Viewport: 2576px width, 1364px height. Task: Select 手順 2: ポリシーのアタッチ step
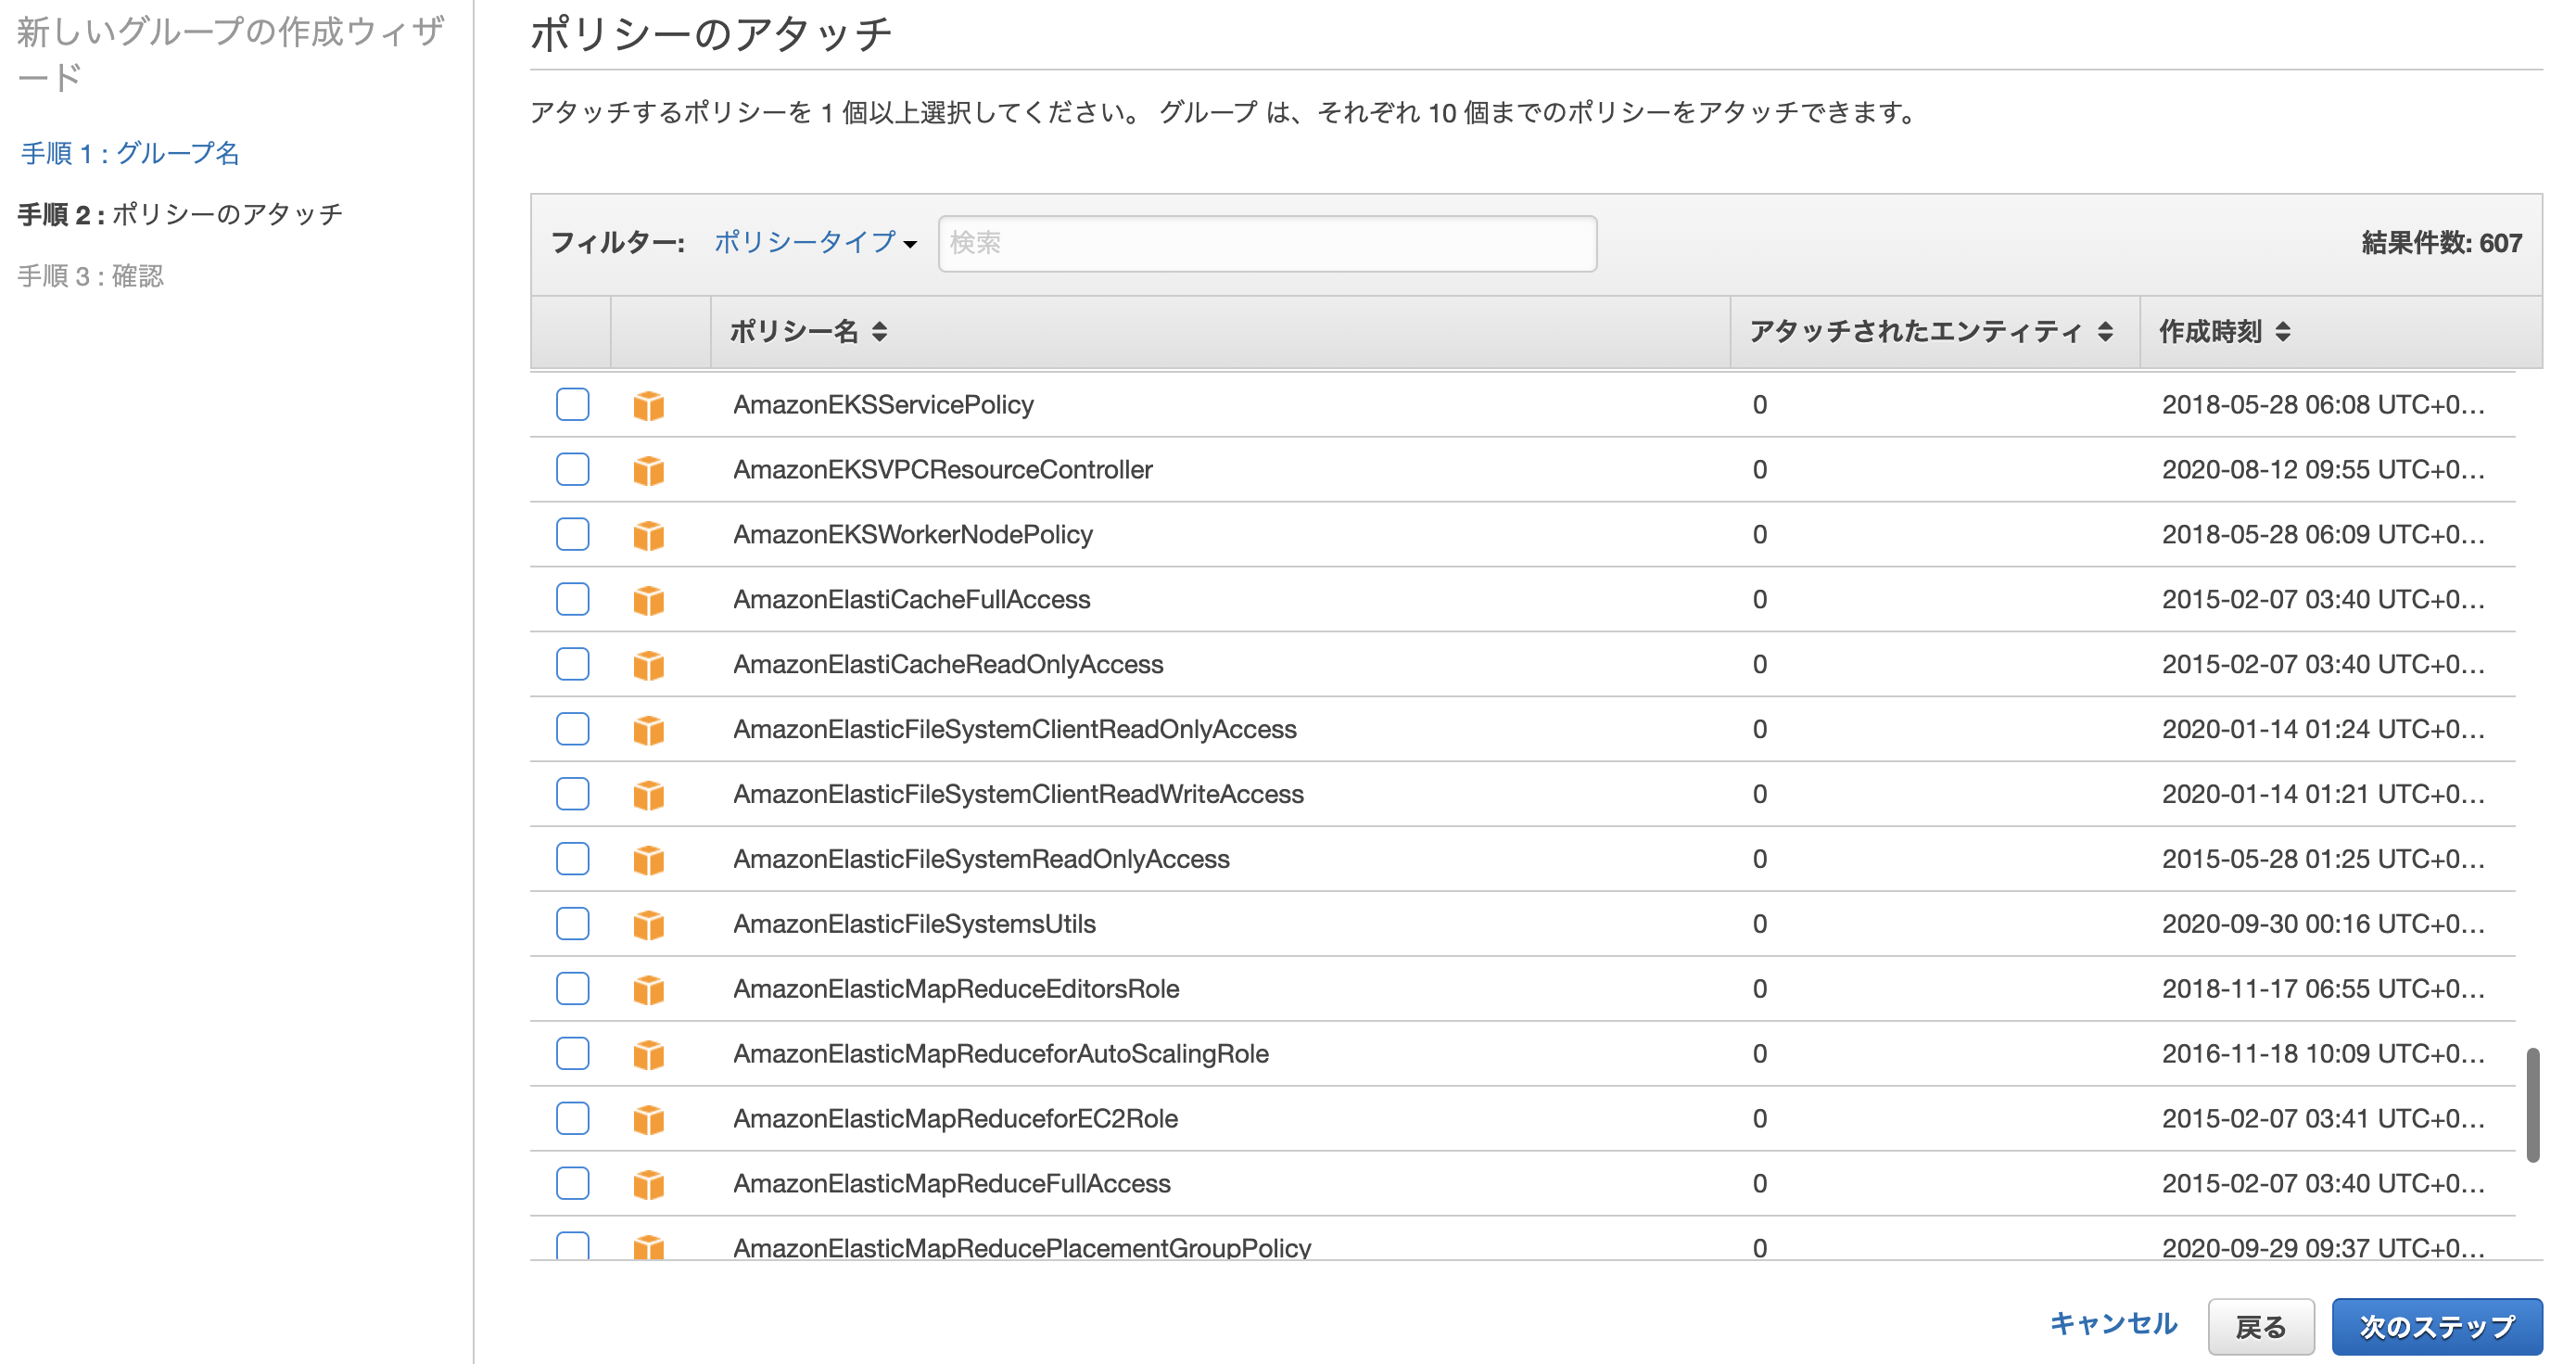[180, 214]
